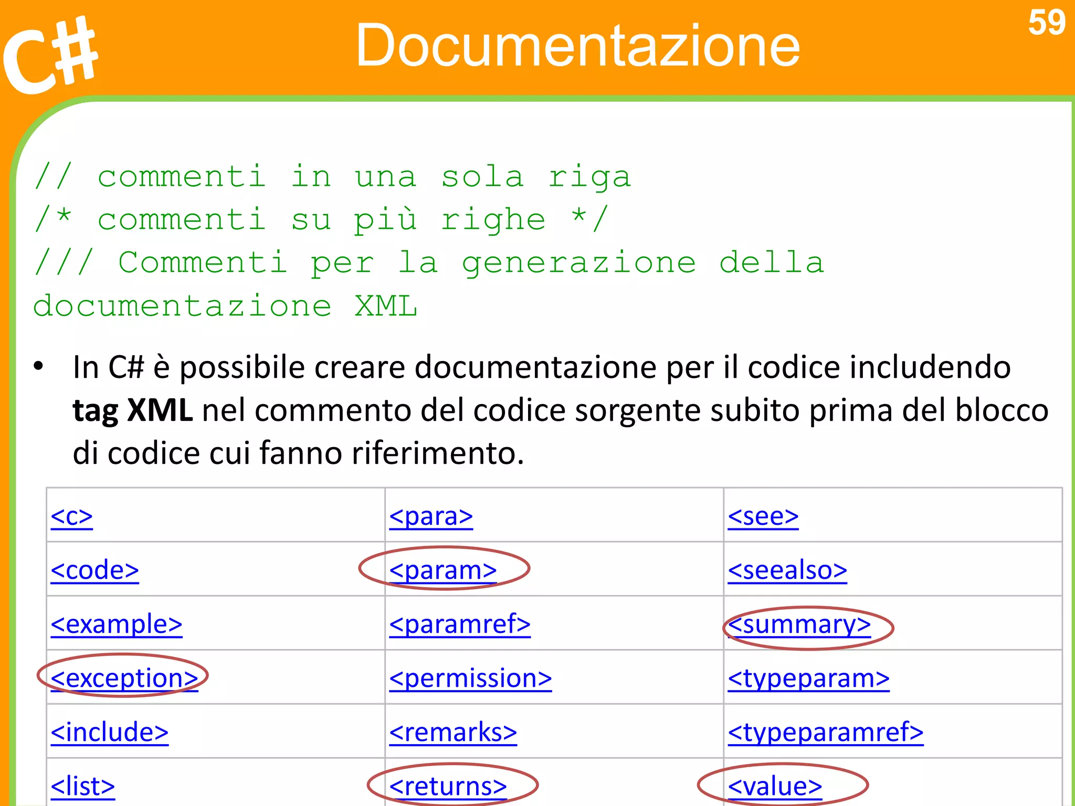This screenshot has width=1075, height=806.
Task: Follow the <returns> tag link
Action: point(448,786)
